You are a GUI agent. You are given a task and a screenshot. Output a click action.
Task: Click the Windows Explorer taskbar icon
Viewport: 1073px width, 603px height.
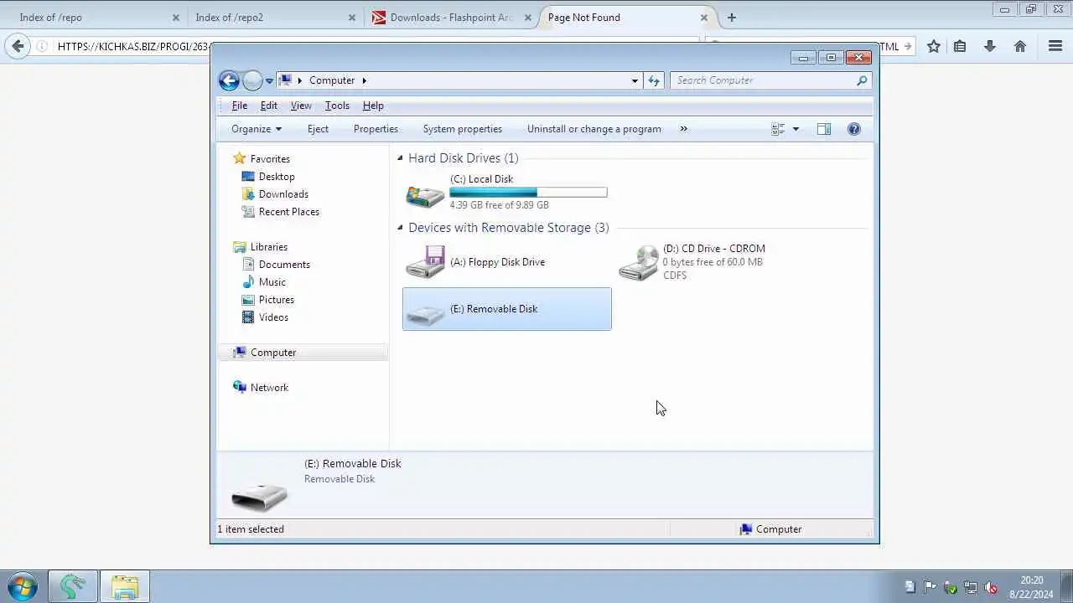point(125,586)
